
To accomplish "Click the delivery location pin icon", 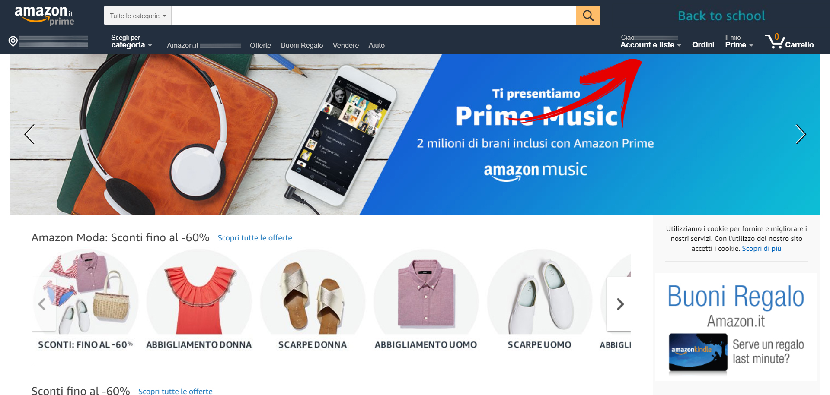I will coord(13,41).
